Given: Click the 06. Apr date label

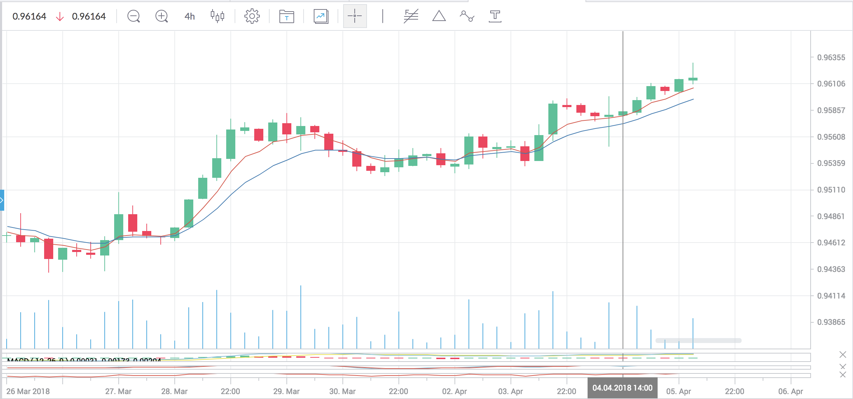Looking at the screenshot, I should click(x=791, y=391).
